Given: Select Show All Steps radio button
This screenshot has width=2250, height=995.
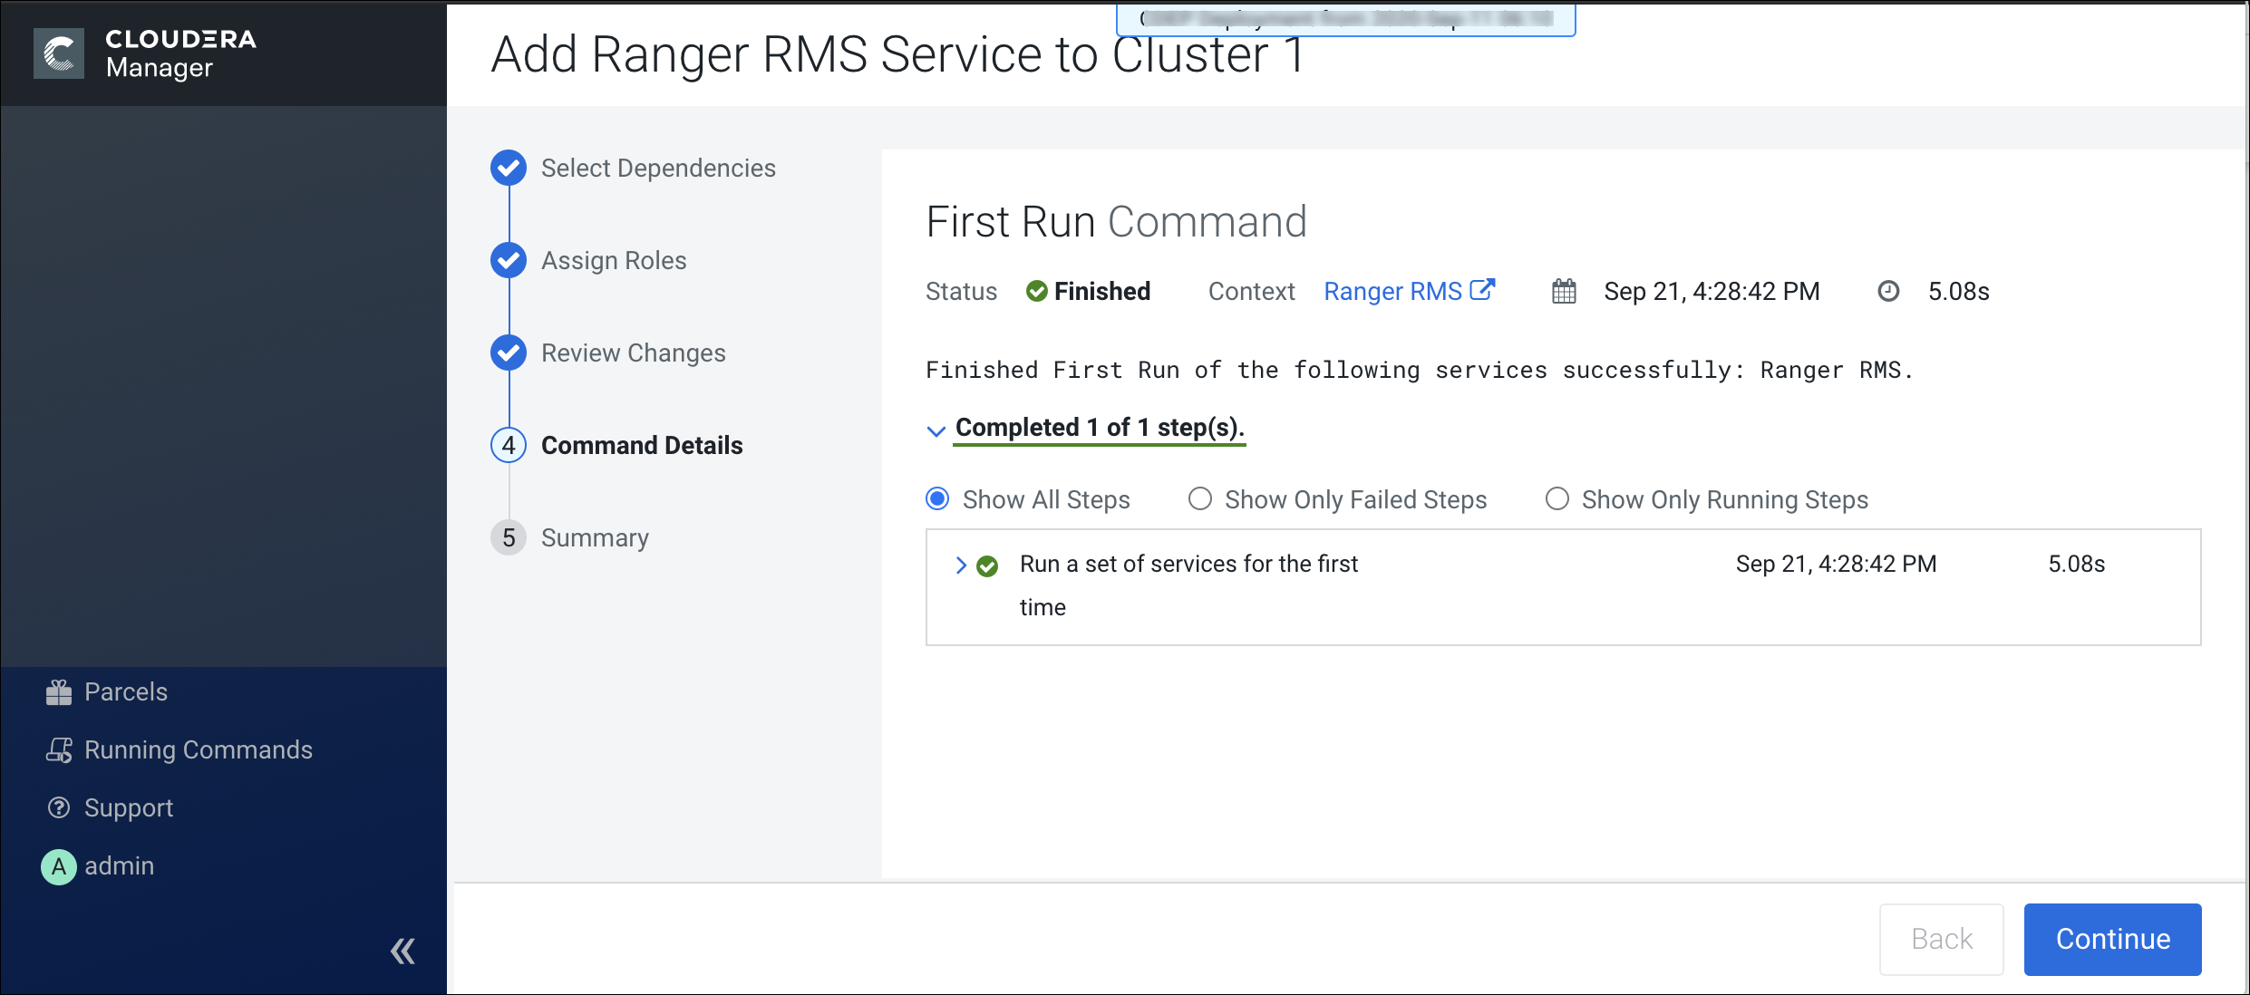Looking at the screenshot, I should tap(937, 499).
